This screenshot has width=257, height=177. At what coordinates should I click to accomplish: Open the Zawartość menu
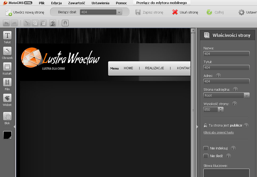76,3
